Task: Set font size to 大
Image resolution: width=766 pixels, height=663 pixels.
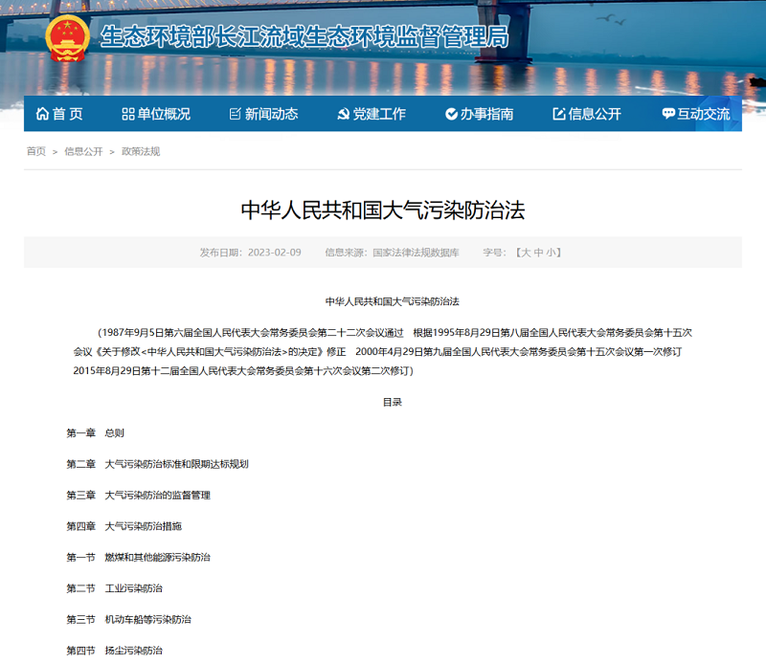Action: coord(524,253)
